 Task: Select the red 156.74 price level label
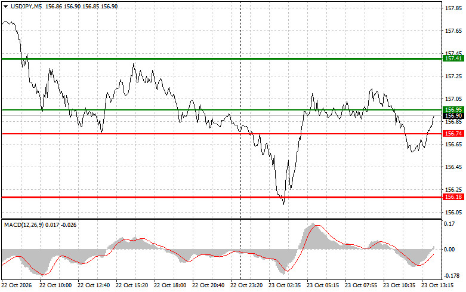453,134
